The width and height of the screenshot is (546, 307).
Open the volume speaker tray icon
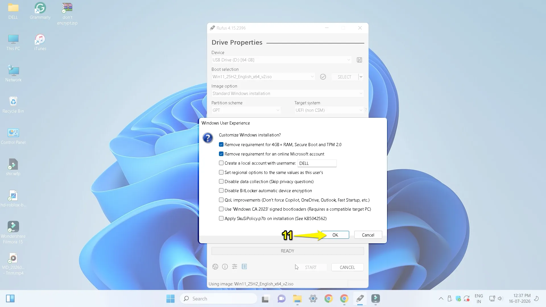pyautogui.click(x=500, y=298)
